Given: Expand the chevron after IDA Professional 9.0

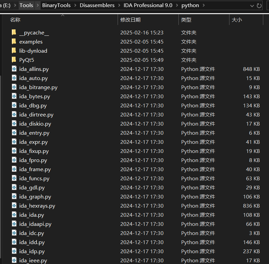Looking at the screenshot, I should click(177, 5).
